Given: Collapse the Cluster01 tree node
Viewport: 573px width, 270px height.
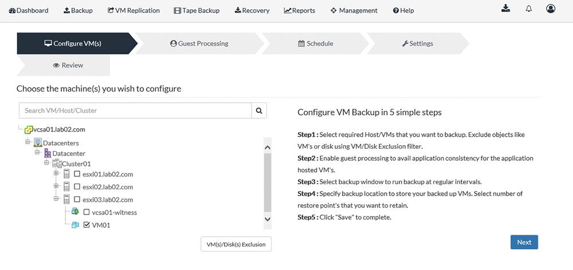Looking at the screenshot, I should click(x=47, y=162).
